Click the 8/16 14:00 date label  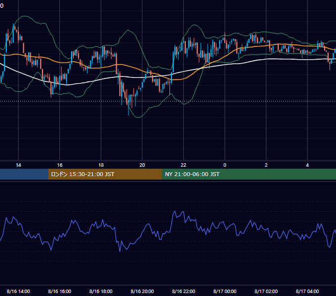(x=18, y=291)
